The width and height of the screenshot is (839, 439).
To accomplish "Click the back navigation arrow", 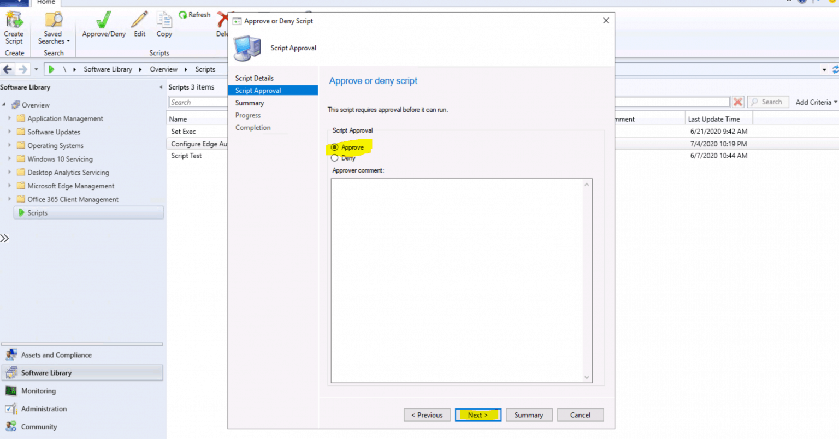I will [7, 69].
